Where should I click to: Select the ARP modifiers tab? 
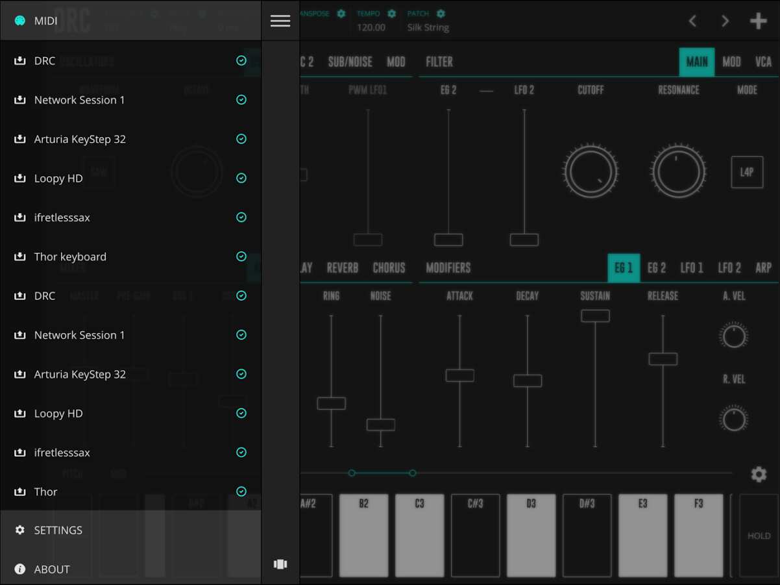click(763, 268)
